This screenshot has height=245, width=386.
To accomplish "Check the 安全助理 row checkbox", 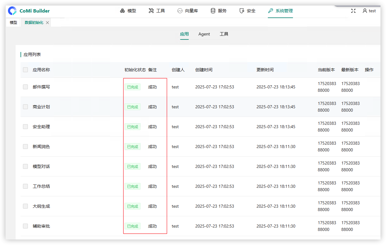I will tap(25, 127).
